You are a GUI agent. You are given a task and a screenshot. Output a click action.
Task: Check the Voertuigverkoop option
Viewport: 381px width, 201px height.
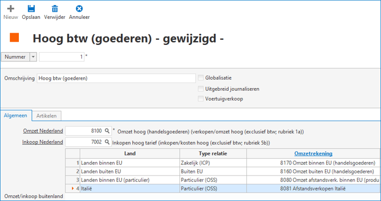click(200, 99)
